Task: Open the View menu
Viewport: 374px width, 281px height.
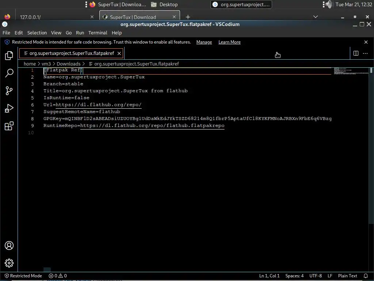Action: point(56,33)
